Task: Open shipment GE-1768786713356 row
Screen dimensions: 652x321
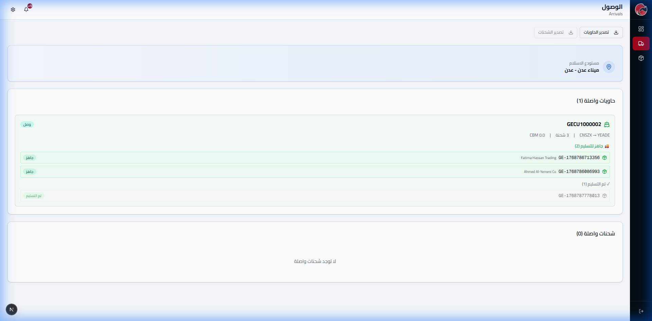Action: tap(579, 158)
